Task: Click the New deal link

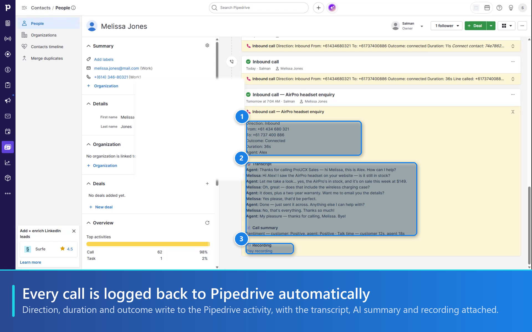Action: [101, 207]
